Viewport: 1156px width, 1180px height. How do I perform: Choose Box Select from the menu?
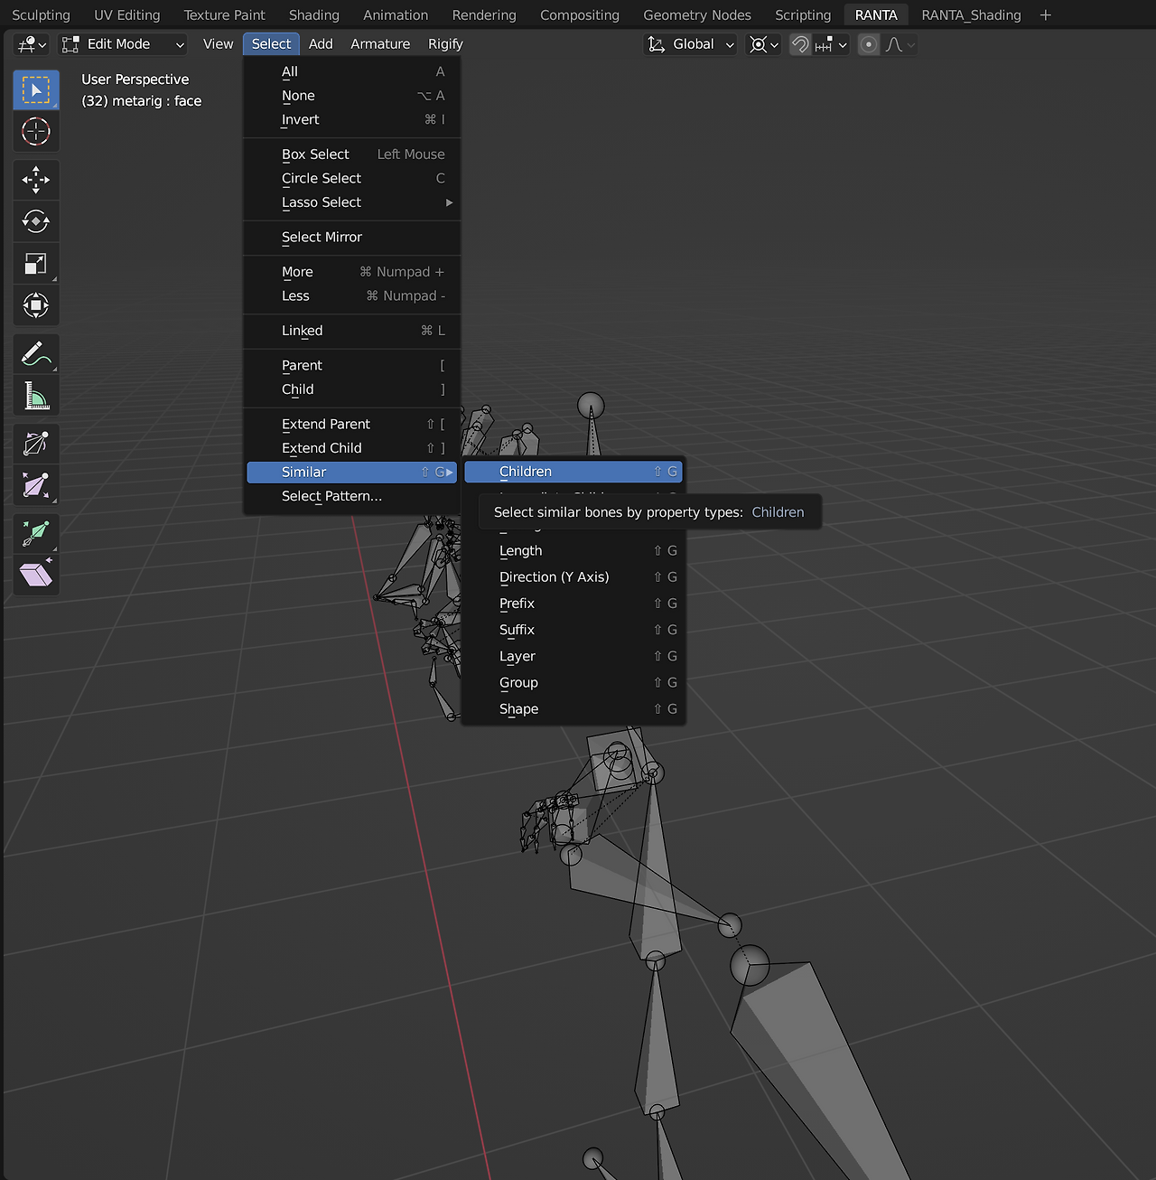pos(351,155)
